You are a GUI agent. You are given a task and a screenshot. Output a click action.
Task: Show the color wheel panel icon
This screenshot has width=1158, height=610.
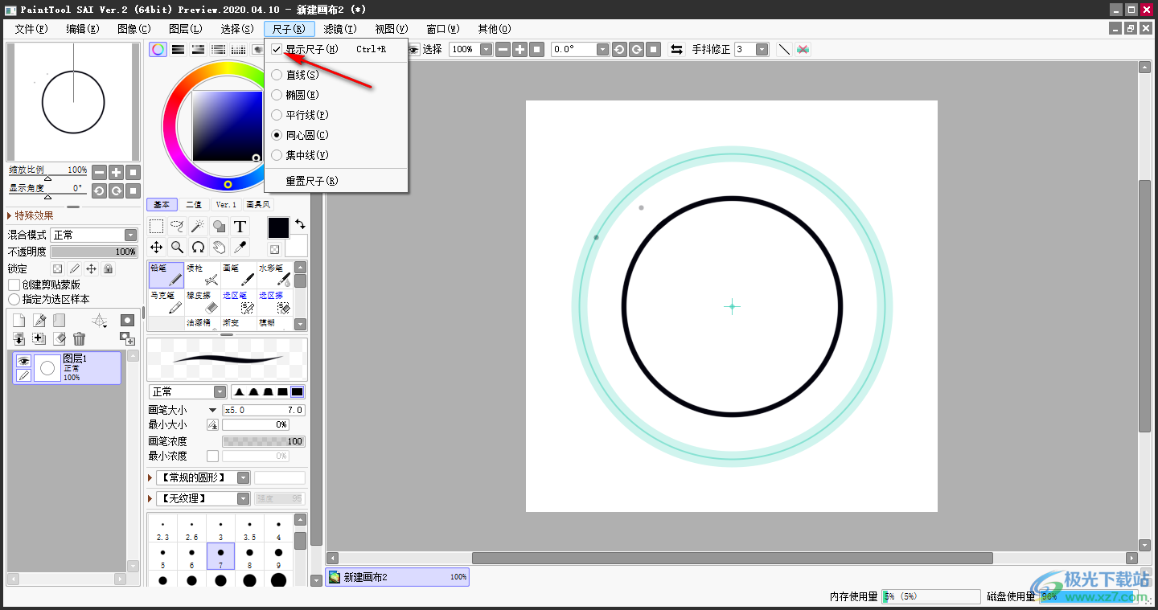[x=158, y=50]
